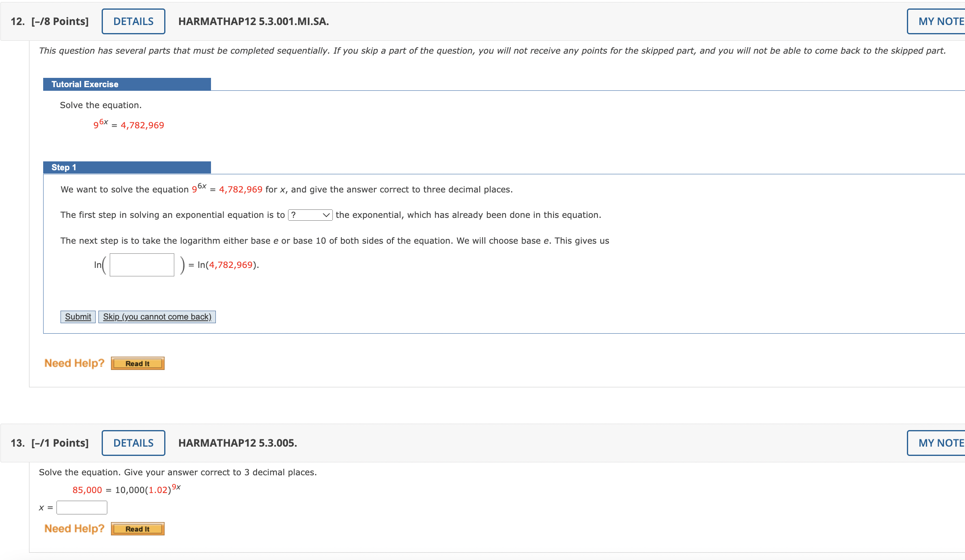Open the '?' dropdown in Step 1

pyautogui.click(x=309, y=215)
